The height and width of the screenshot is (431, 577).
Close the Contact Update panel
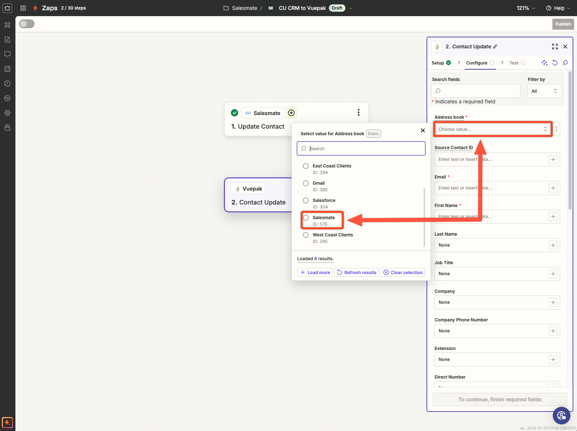coord(565,47)
